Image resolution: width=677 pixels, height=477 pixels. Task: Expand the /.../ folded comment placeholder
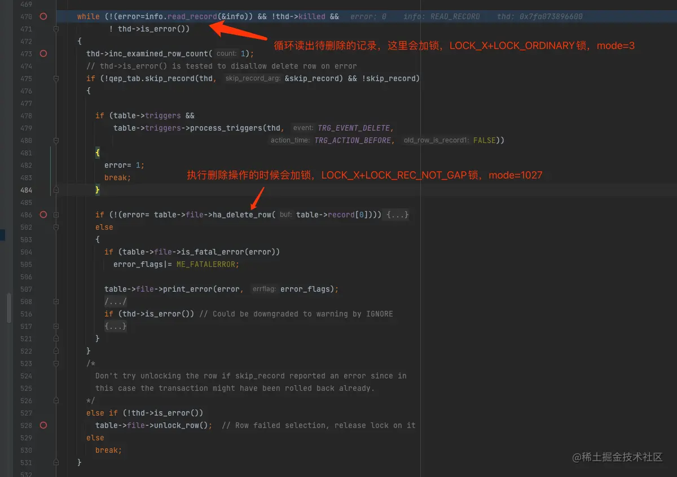tap(116, 301)
